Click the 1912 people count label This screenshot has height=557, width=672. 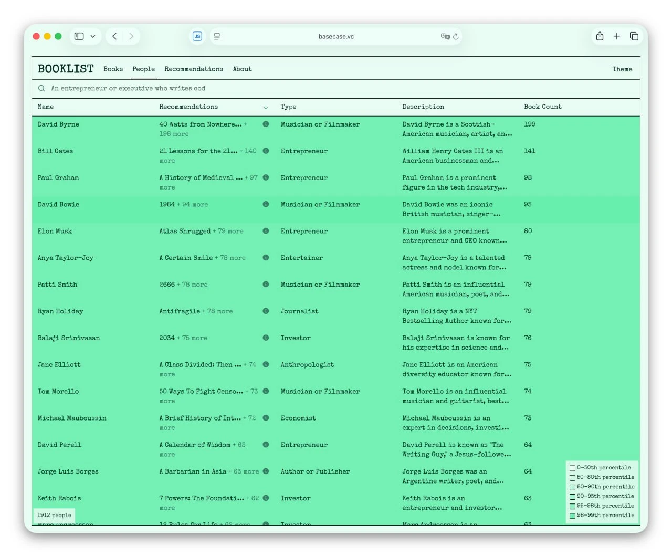tap(54, 515)
